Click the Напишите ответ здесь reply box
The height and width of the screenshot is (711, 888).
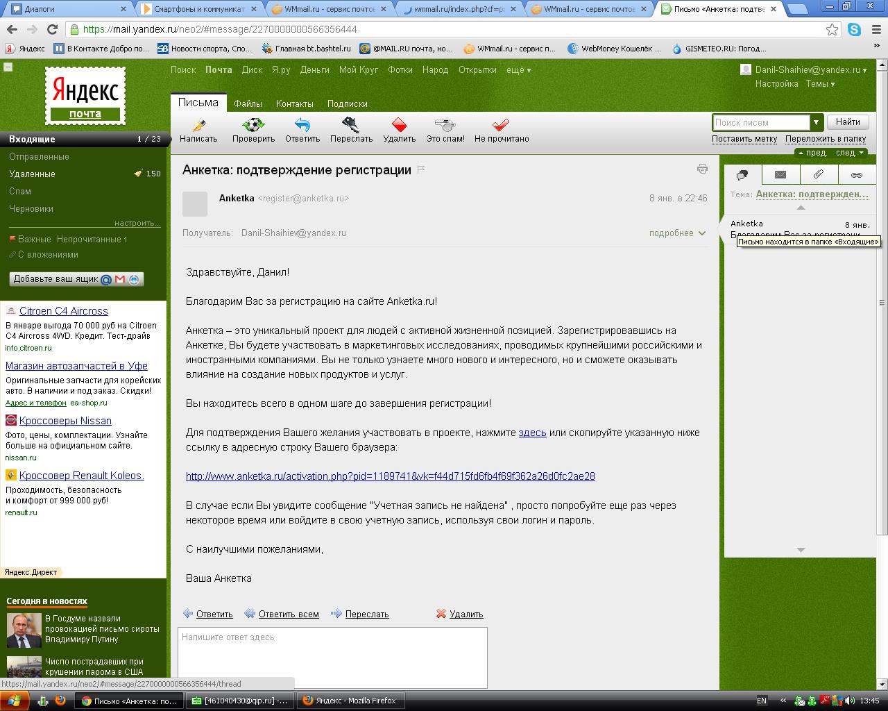pyautogui.click(x=332, y=658)
